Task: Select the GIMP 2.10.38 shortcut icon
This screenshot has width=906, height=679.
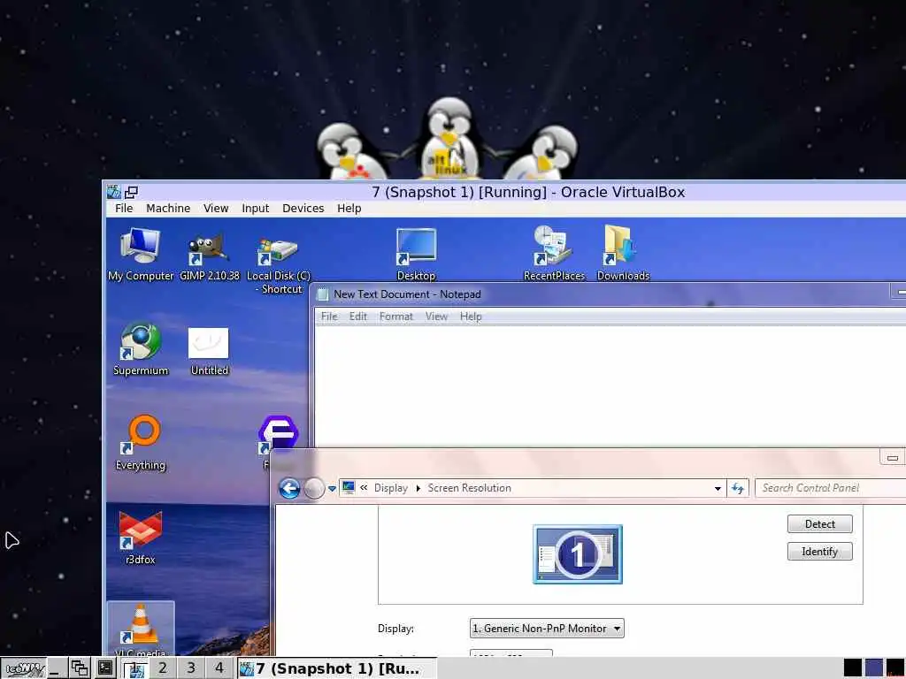Action: coord(209,257)
